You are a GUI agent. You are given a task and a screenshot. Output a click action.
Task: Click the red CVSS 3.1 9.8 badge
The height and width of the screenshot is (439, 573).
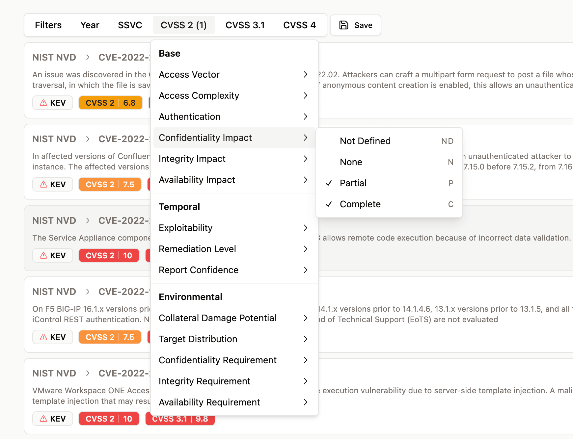coord(180,419)
